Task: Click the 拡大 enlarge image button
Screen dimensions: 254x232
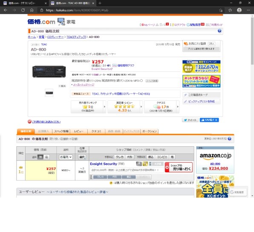Action: point(62,86)
